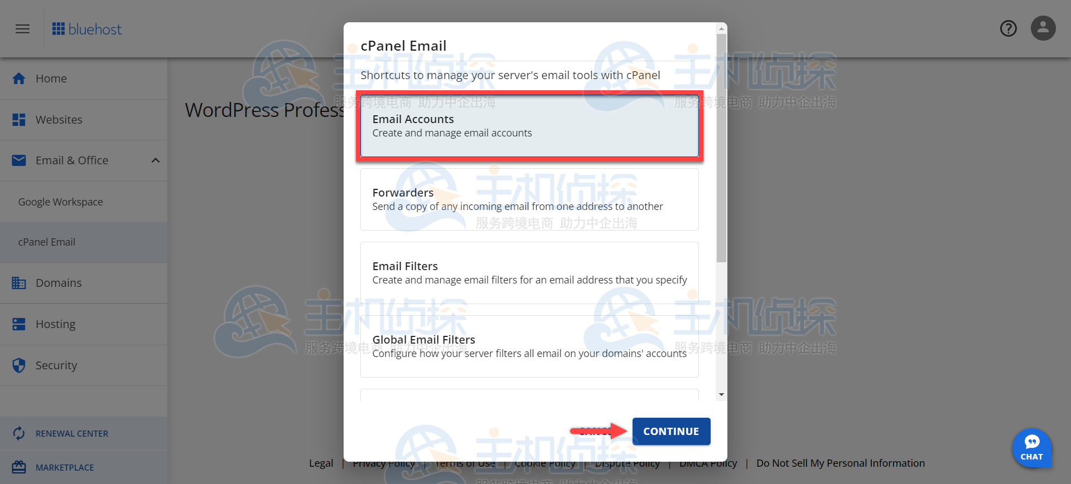Choose the Email Accounts option card
1071x484 pixels.
(x=529, y=126)
